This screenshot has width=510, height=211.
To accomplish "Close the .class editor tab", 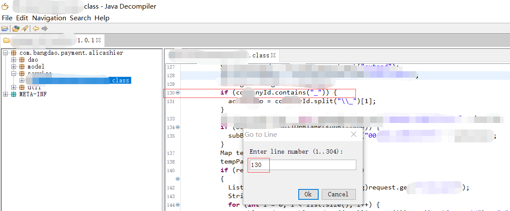I will (273, 55).
